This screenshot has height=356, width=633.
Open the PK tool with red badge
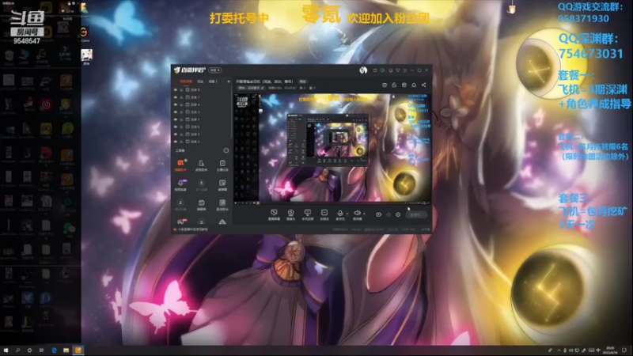[x=181, y=222]
